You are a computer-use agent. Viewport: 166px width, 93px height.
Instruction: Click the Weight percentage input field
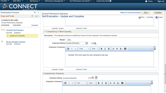(x=67, y=40)
